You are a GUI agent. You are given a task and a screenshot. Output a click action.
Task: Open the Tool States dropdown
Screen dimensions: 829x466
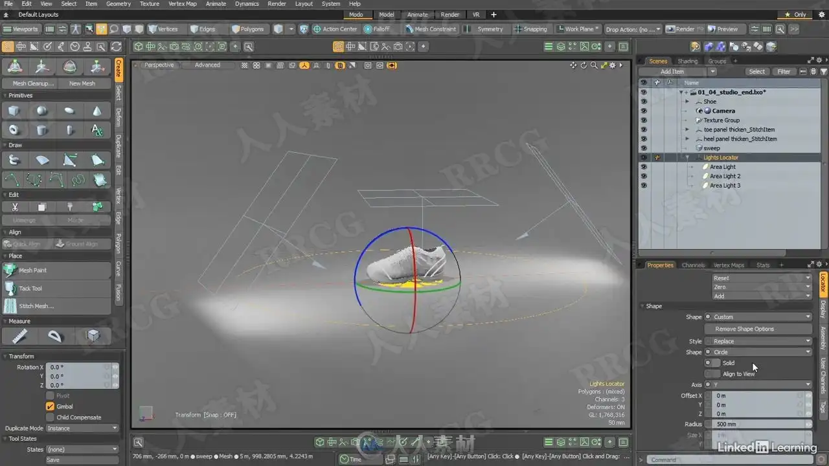tap(82, 449)
